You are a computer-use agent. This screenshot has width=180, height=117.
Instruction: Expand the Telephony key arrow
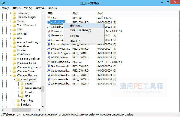pyautogui.click(x=10, y=13)
